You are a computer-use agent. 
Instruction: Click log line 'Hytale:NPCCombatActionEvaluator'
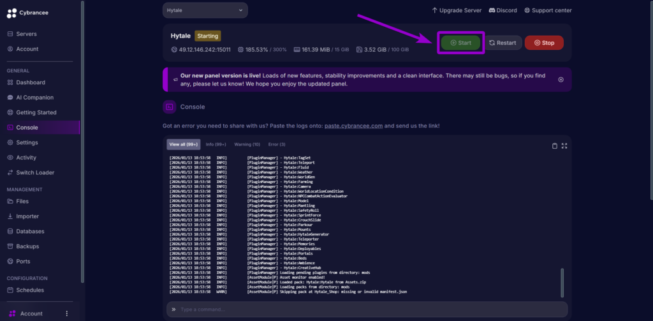(x=258, y=196)
